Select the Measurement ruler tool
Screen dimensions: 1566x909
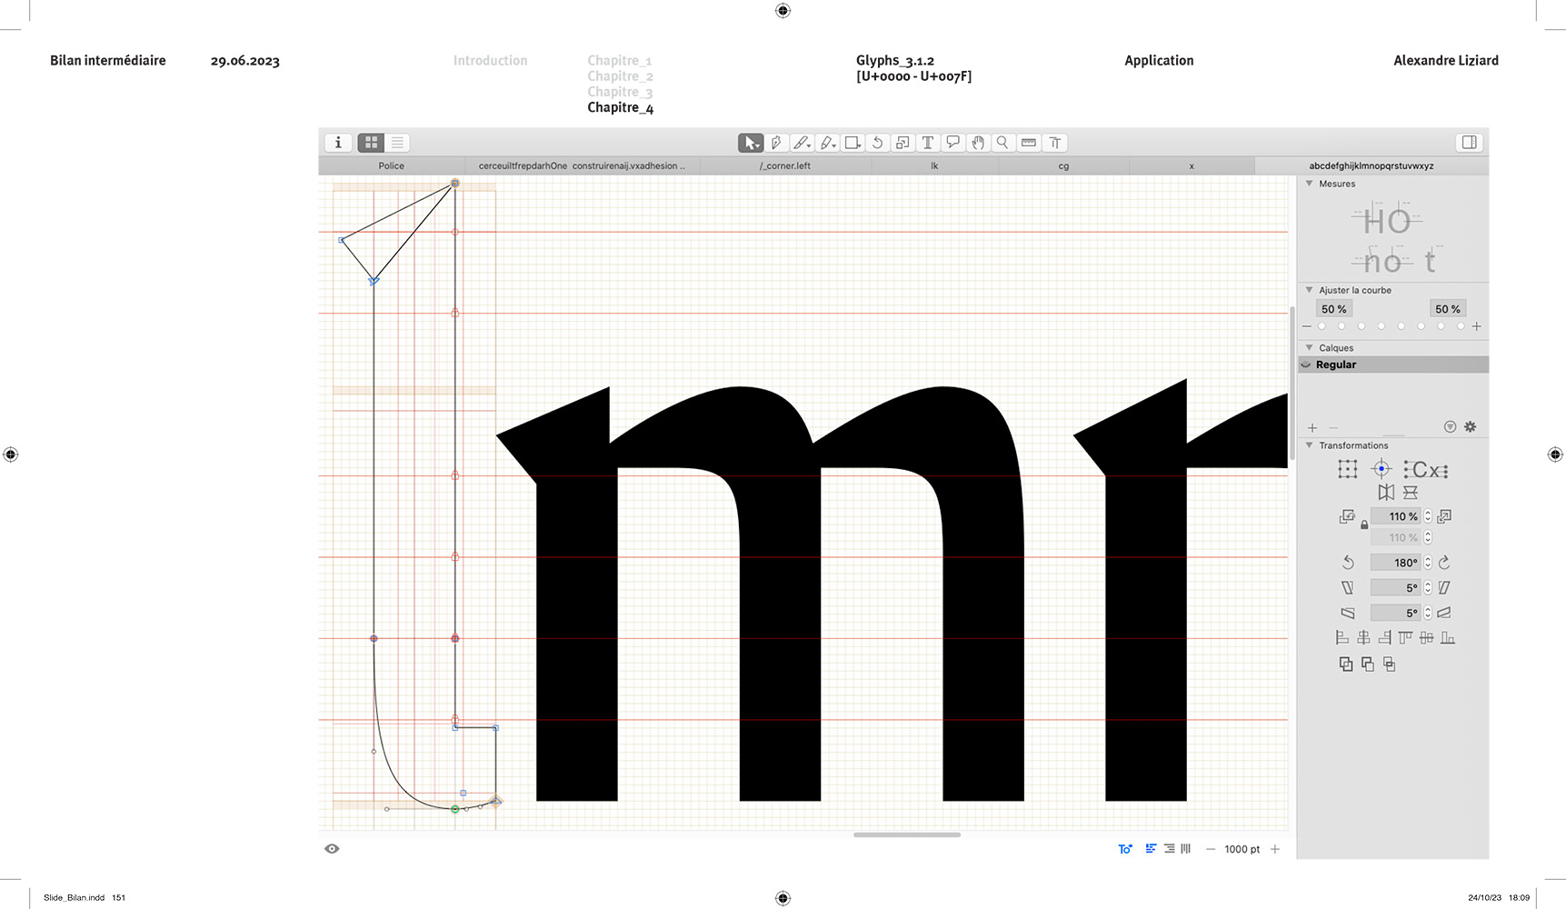click(x=1029, y=143)
